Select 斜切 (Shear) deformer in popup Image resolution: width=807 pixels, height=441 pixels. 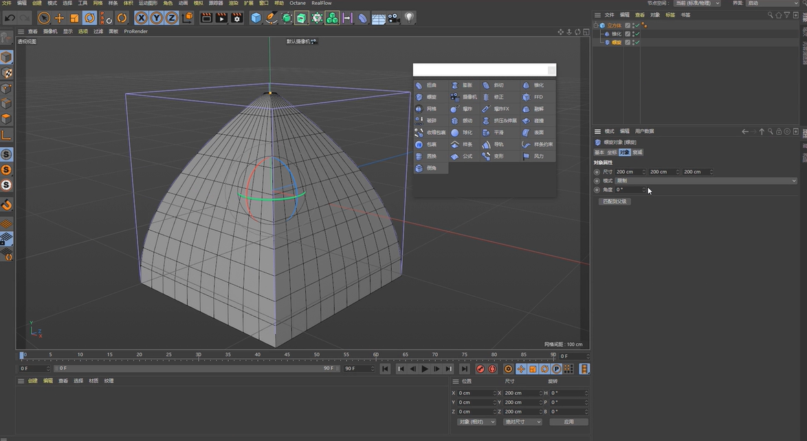pos(498,85)
